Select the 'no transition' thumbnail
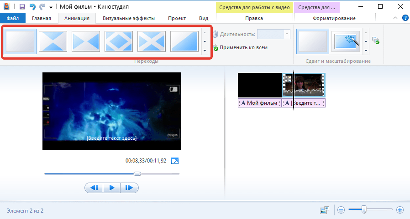 [20, 41]
